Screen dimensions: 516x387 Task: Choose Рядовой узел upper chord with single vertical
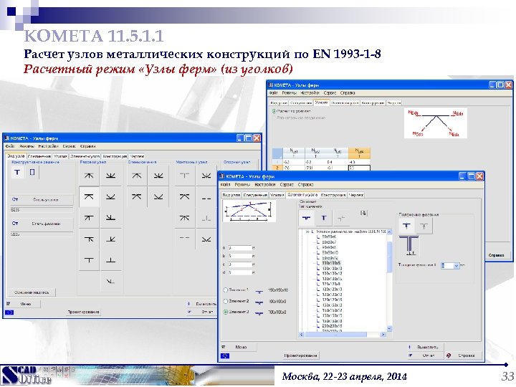pyautogui.click(x=89, y=260)
